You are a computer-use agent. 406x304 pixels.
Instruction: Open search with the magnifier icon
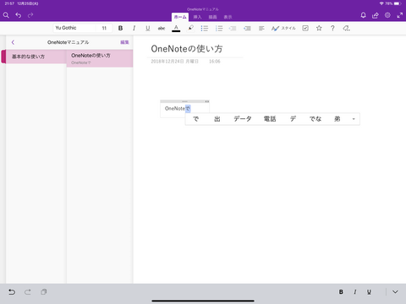(x=6, y=15)
